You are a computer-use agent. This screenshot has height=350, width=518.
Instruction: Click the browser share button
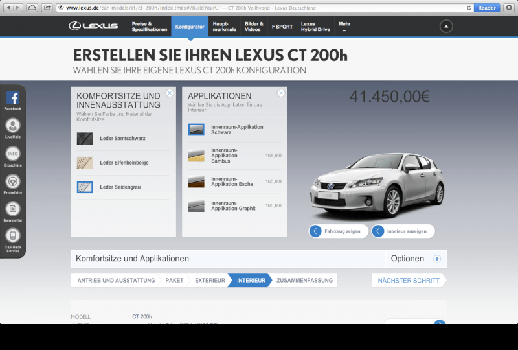(x=47, y=8)
